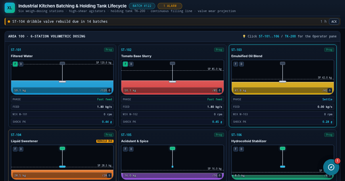The image size is (345, 181).
Task: Click the orange alarm dot in the banner
Action: pyautogui.click(x=9, y=22)
